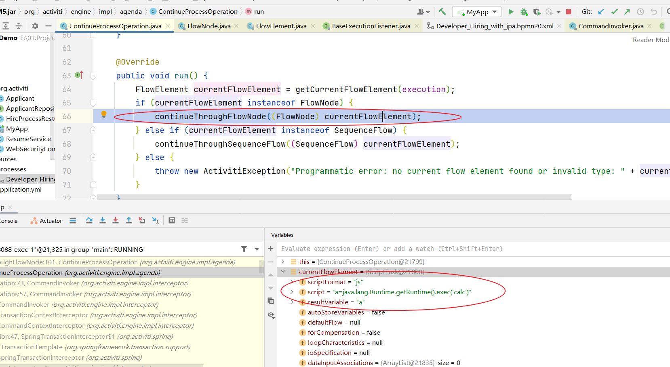Close the ContinueProcessOperation.java tab
This screenshot has width=670, height=367.
[x=168, y=26]
